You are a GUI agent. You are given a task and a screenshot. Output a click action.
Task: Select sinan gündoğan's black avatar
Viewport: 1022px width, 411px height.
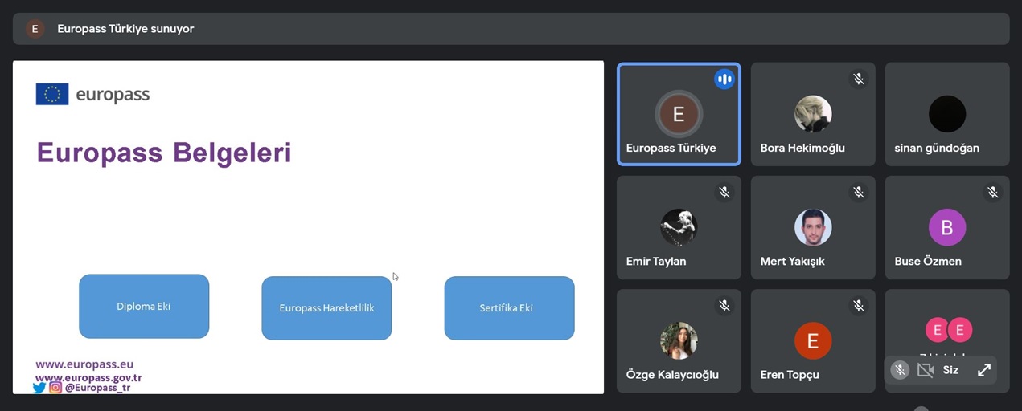947,114
